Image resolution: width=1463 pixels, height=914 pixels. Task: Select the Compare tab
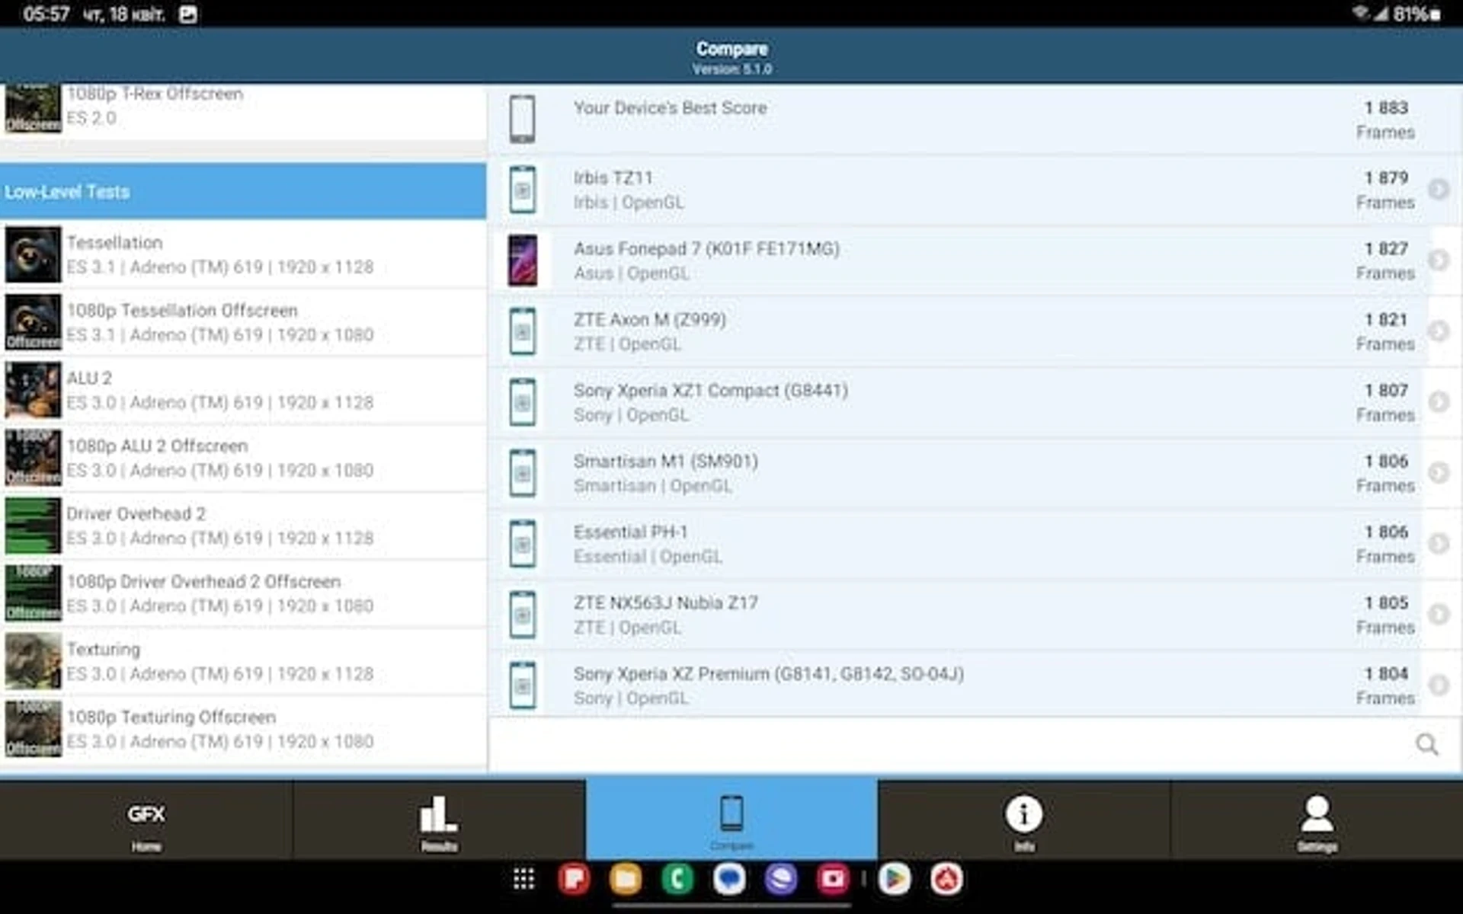tap(731, 820)
